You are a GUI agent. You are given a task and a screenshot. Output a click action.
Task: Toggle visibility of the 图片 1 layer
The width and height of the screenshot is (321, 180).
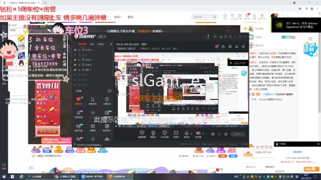75,70
